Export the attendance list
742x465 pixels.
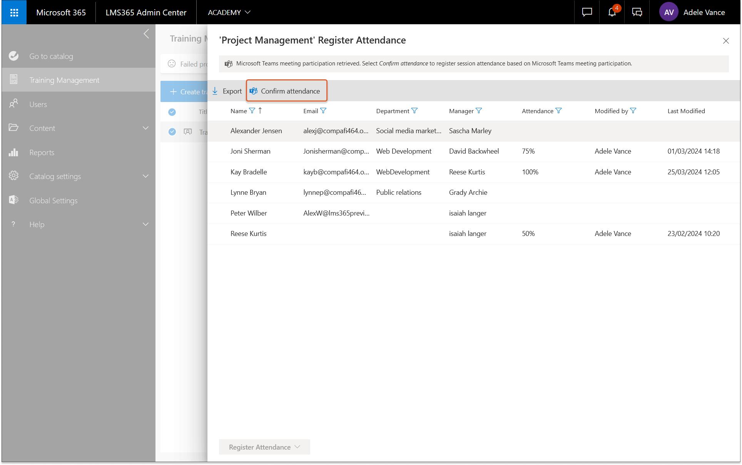tap(227, 91)
